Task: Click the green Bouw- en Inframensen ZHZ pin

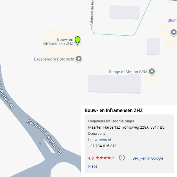Action: point(78,41)
